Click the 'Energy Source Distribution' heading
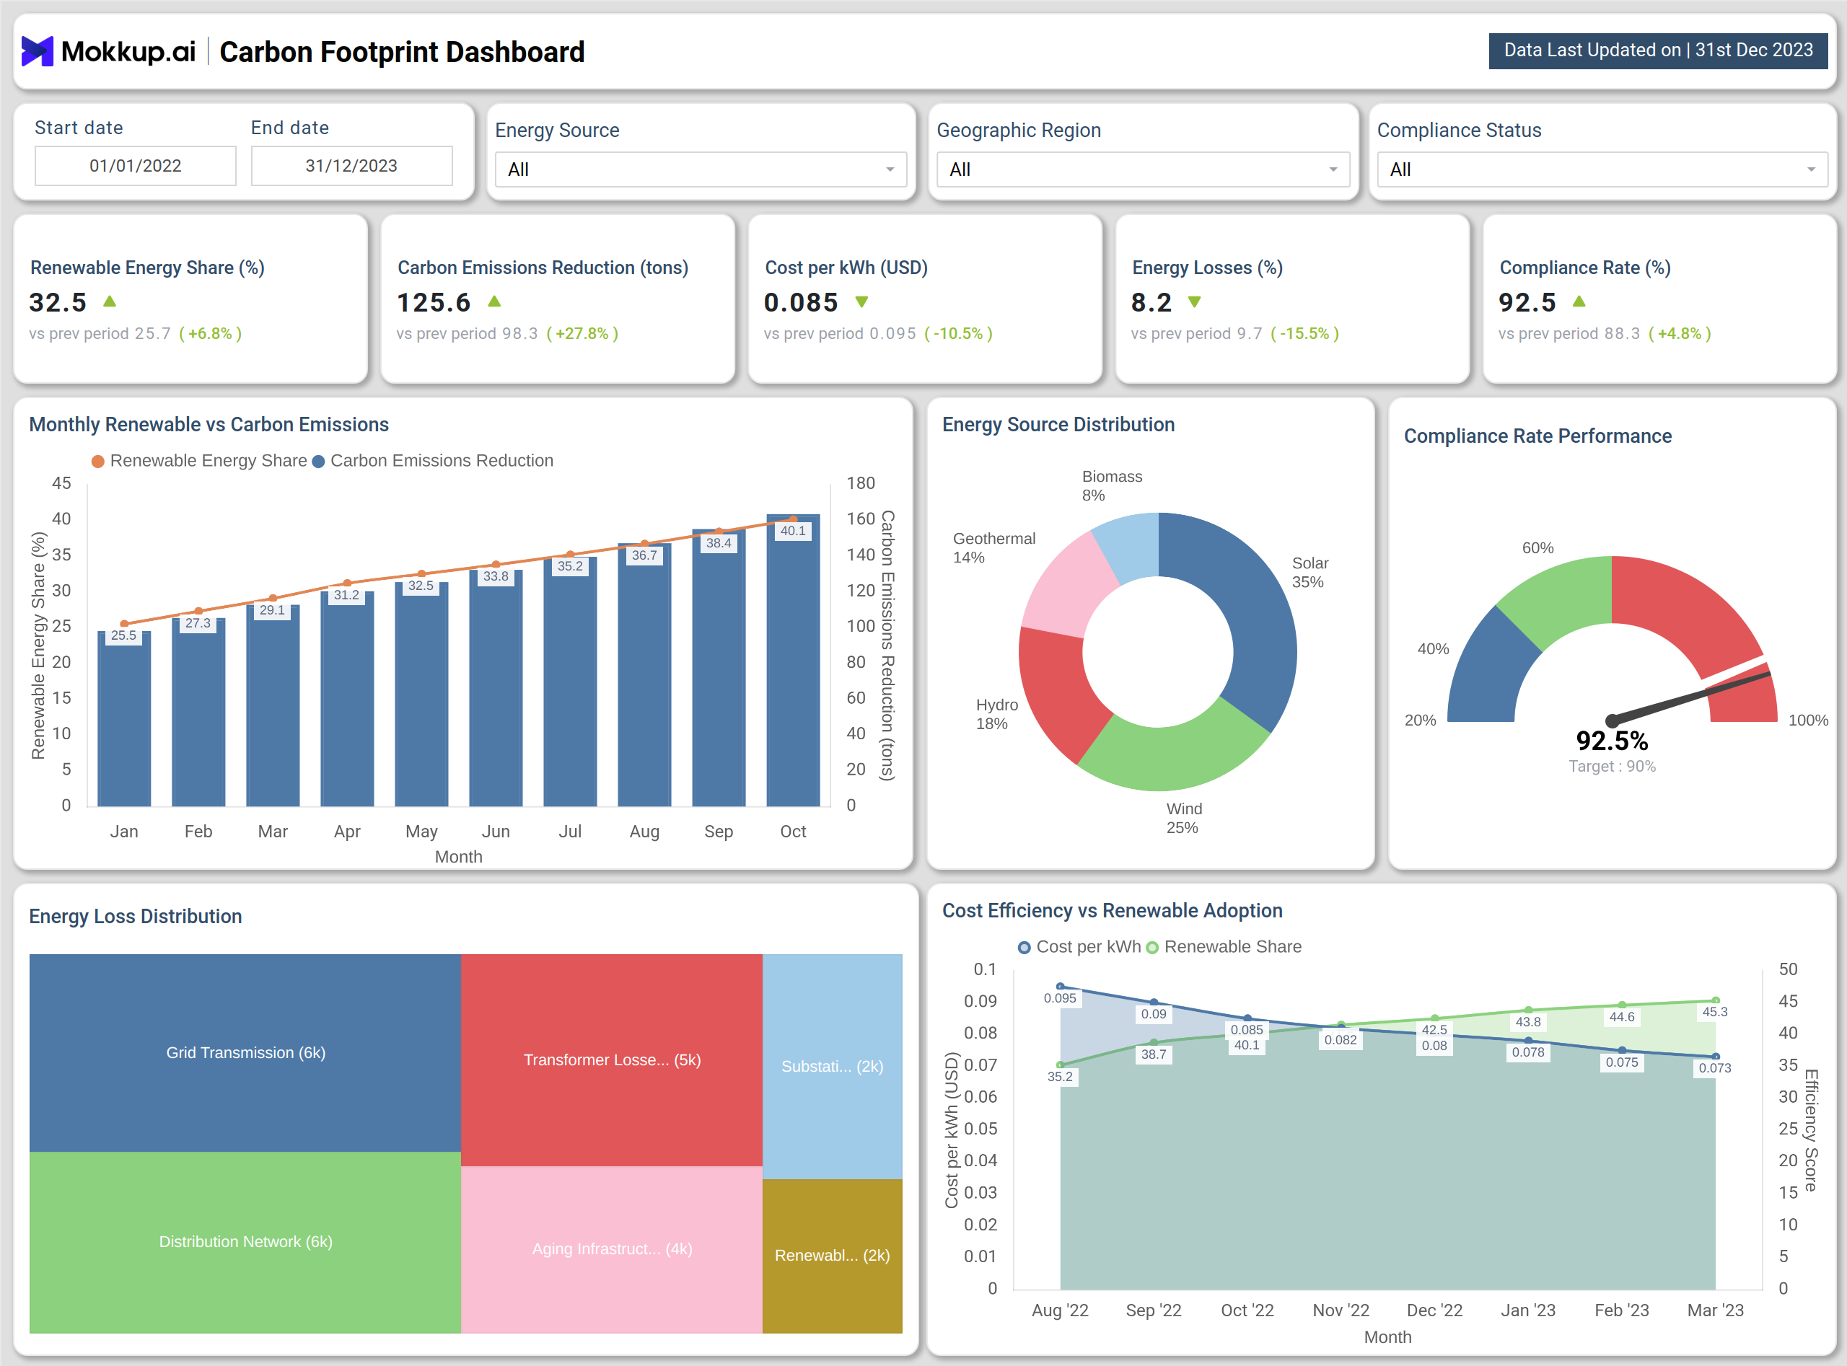This screenshot has height=1366, width=1847. pyautogui.click(x=1058, y=424)
